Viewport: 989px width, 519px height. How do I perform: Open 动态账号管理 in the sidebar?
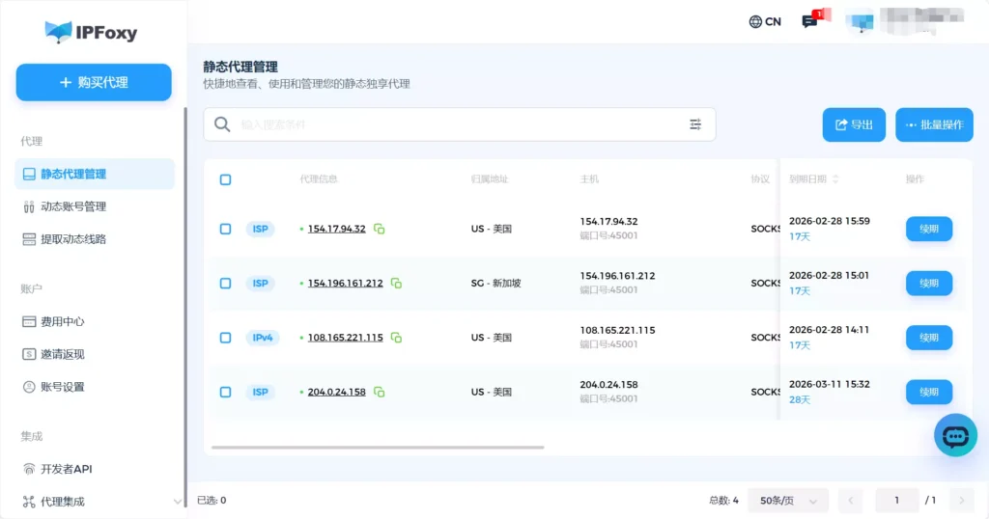click(x=72, y=206)
